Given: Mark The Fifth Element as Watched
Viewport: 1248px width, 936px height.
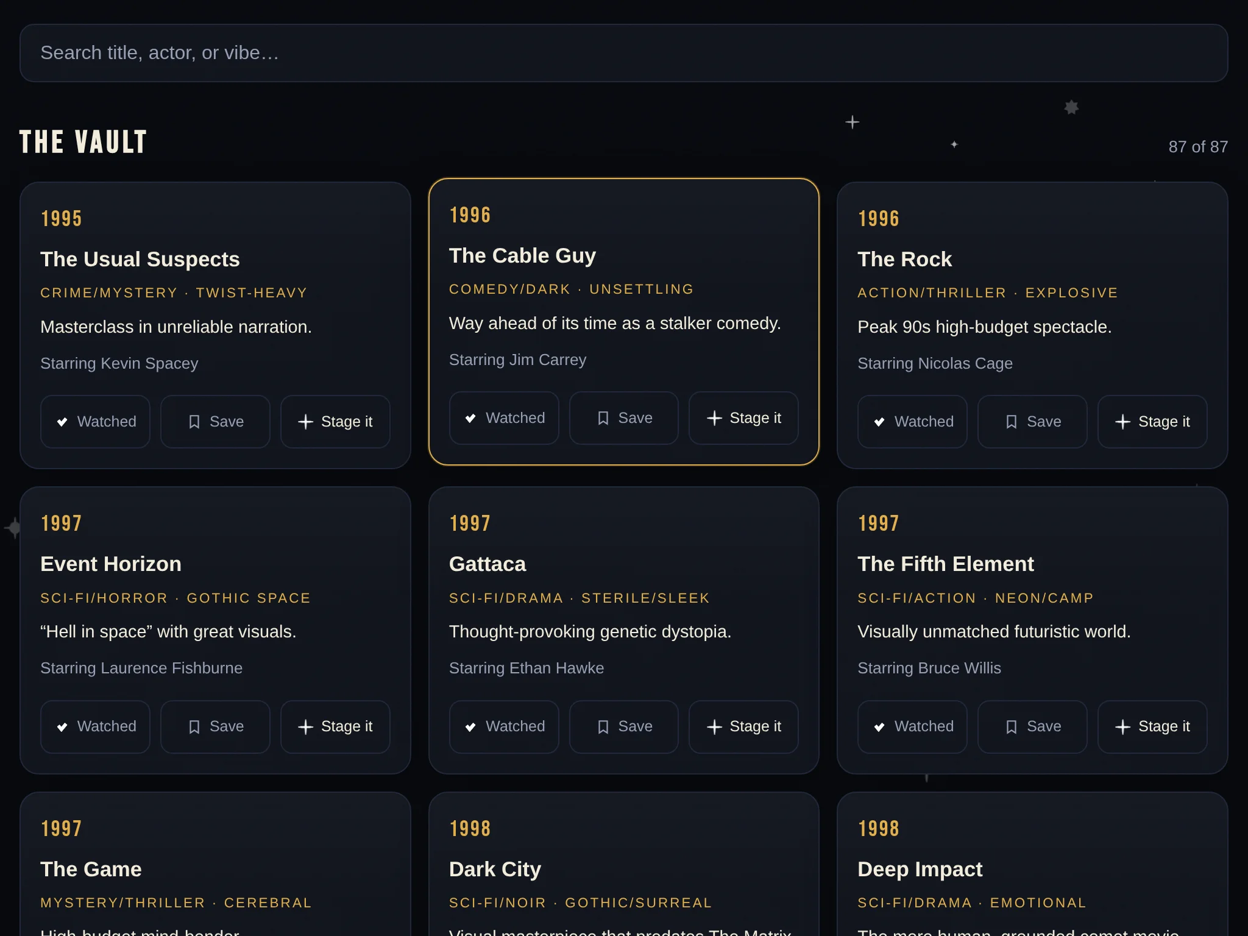Looking at the screenshot, I should pyautogui.click(x=912, y=726).
